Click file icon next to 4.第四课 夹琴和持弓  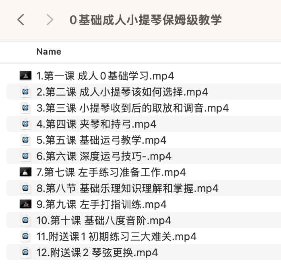click(25, 124)
